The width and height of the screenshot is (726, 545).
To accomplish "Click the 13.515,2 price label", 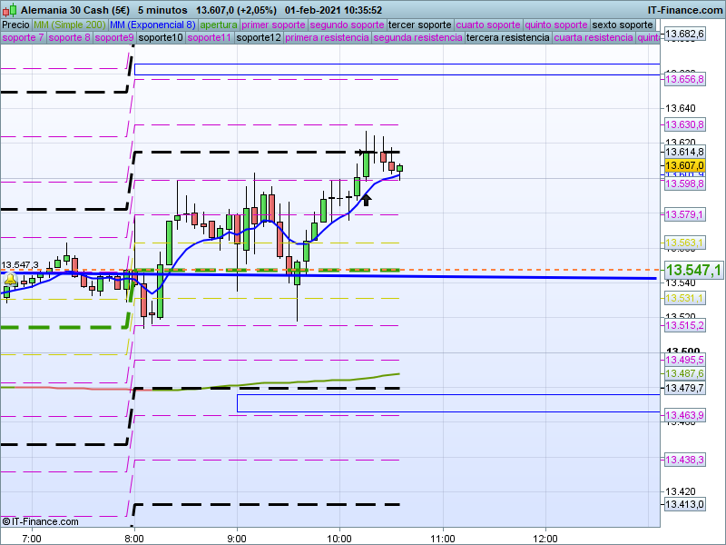I will point(684,325).
